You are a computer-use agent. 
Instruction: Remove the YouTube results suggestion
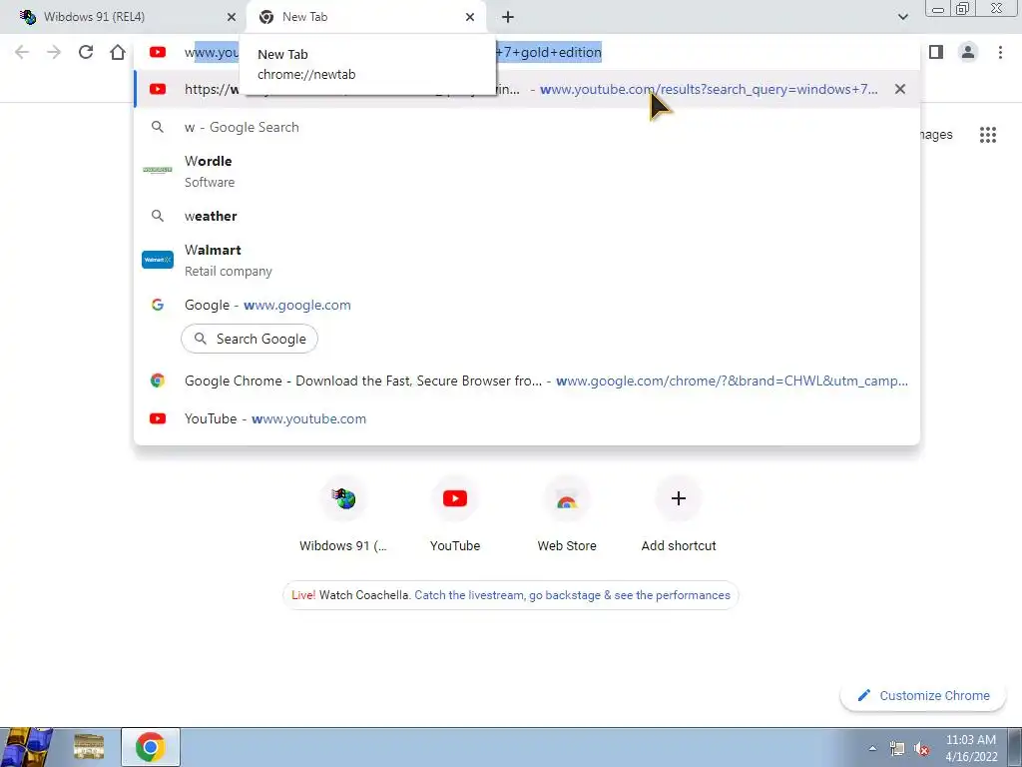pos(899,89)
